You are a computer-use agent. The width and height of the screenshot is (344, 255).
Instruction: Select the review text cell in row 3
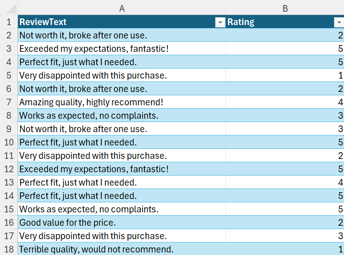click(x=122, y=48)
